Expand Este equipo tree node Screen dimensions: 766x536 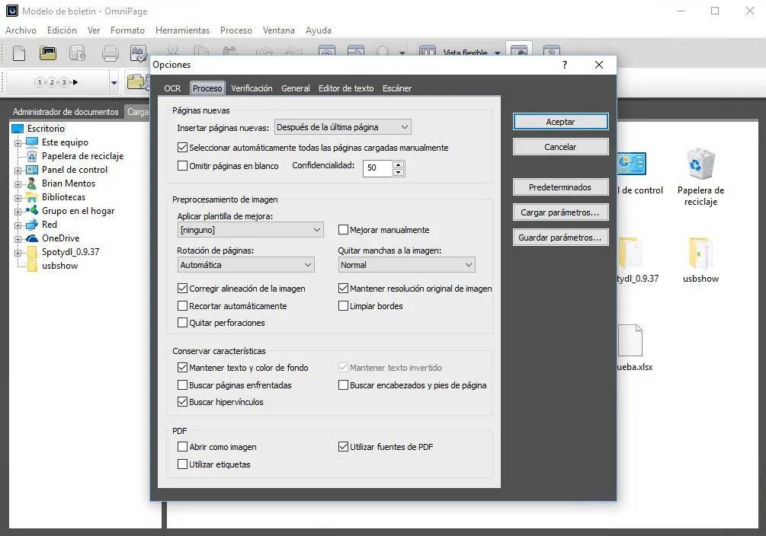18,143
